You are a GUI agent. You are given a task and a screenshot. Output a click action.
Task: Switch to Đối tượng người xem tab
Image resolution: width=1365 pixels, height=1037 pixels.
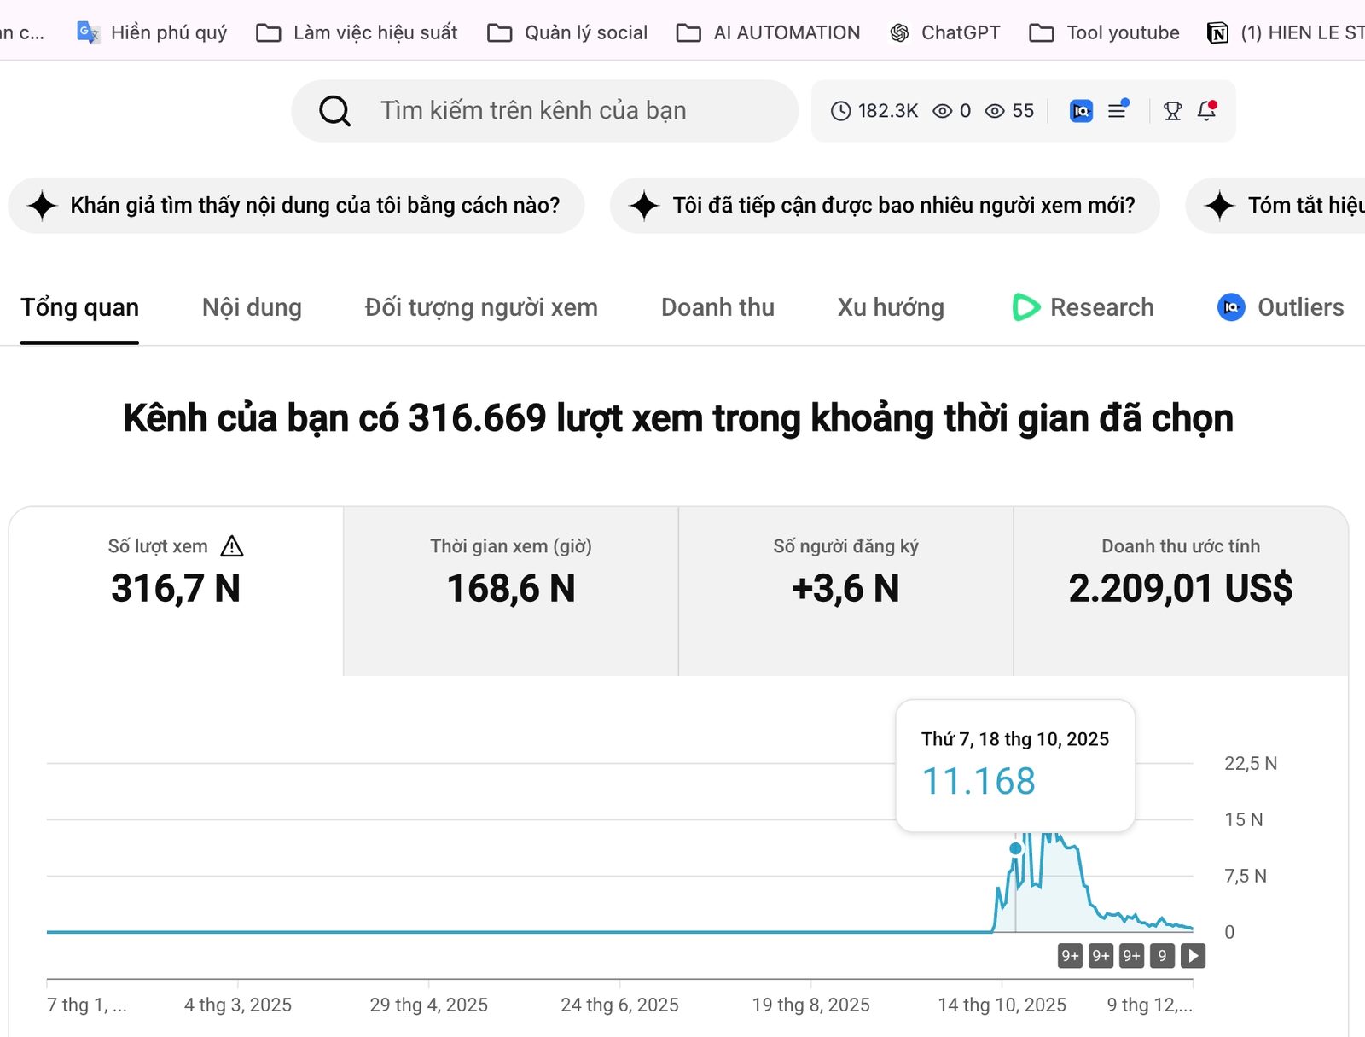pyautogui.click(x=481, y=307)
